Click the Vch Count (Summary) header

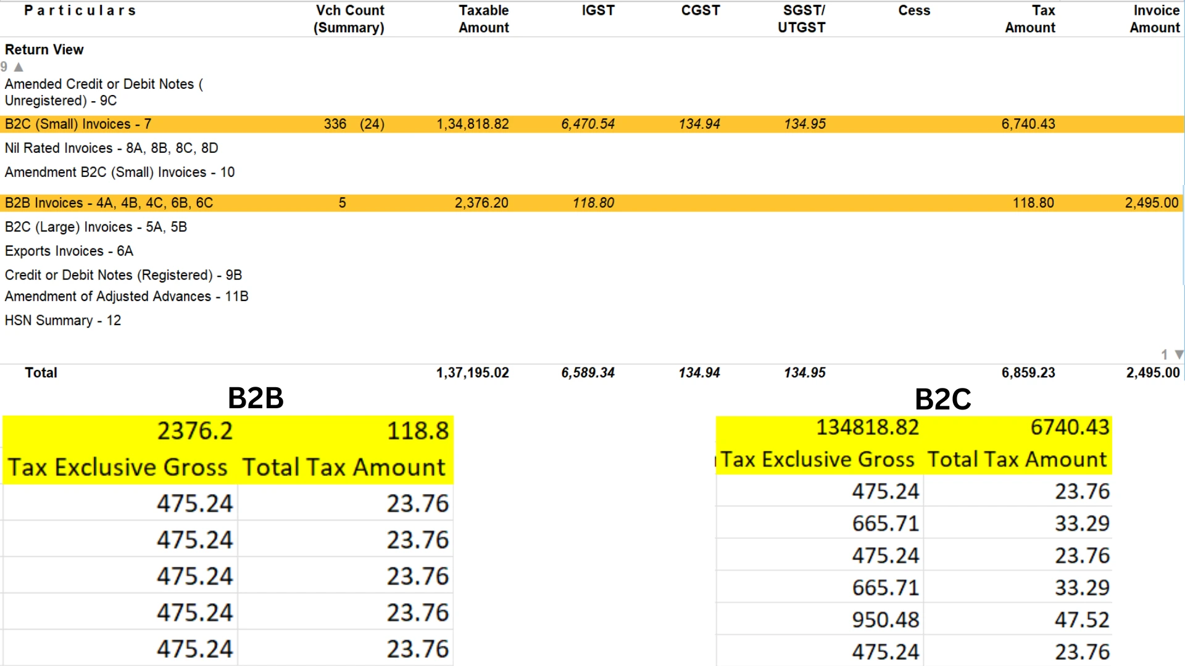(x=349, y=18)
